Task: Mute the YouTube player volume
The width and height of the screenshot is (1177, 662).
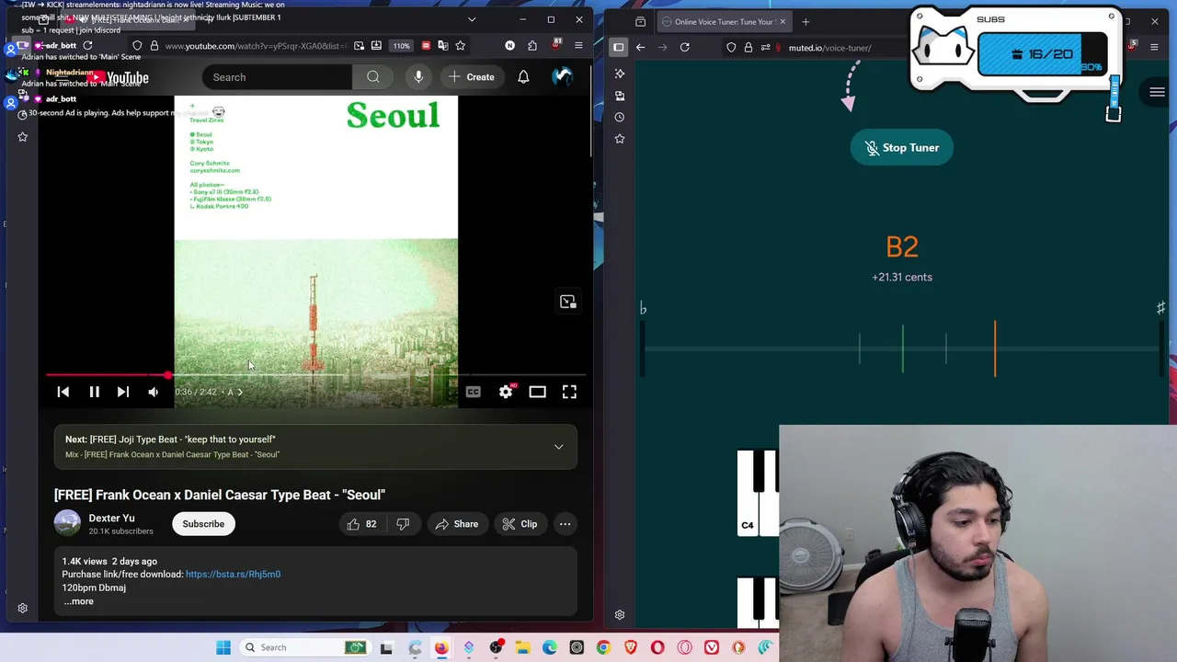Action: [x=153, y=392]
